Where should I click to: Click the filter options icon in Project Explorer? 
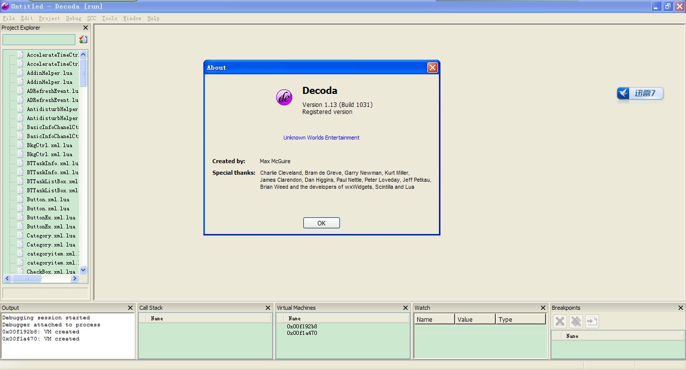click(x=83, y=40)
